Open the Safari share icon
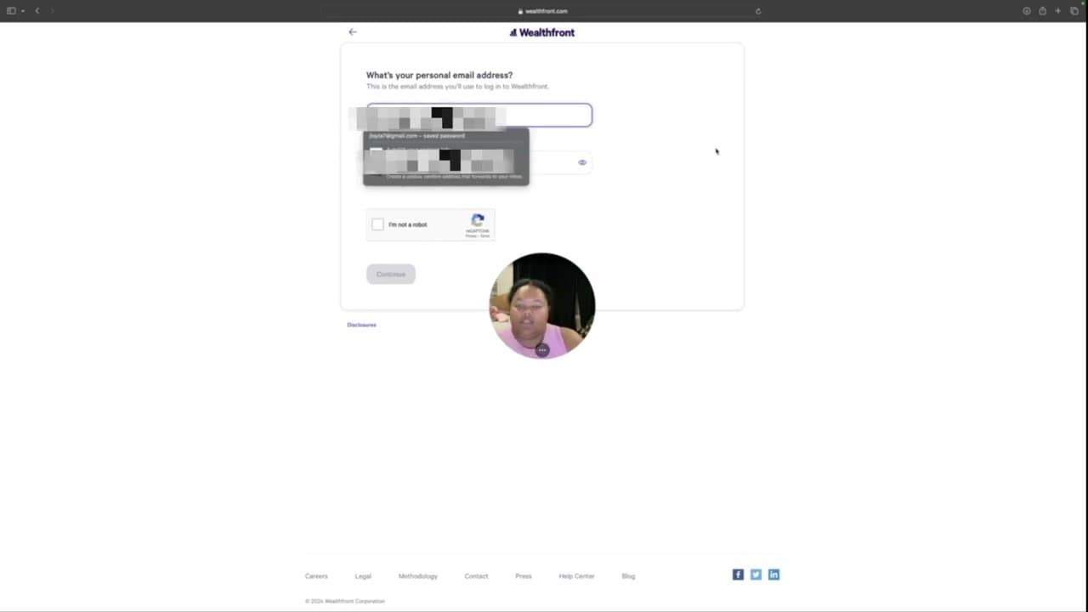The height and width of the screenshot is (612, 1088). 1042,11
